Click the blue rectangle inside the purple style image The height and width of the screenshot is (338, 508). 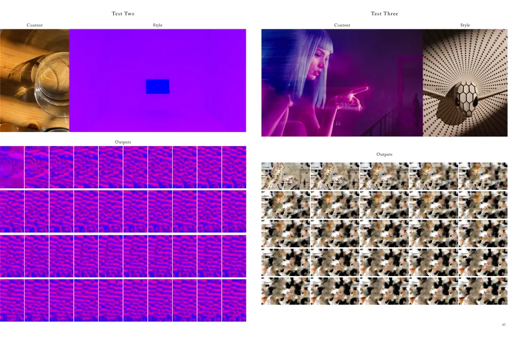[157, 86]
